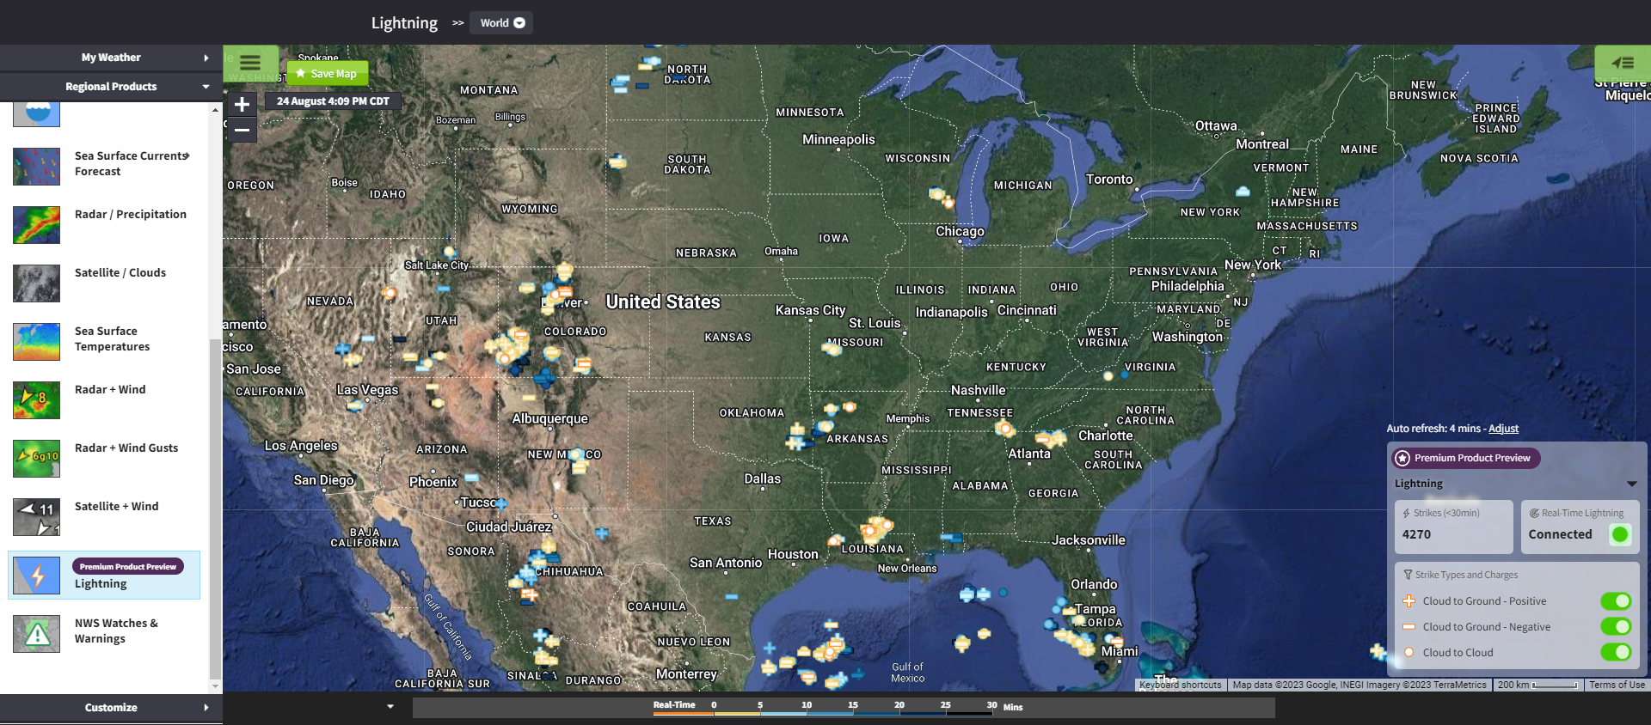The height and width of the screenshot is (725, 1651).
Task: Select Real-Time on the timeline
Action: click(674, 705)
